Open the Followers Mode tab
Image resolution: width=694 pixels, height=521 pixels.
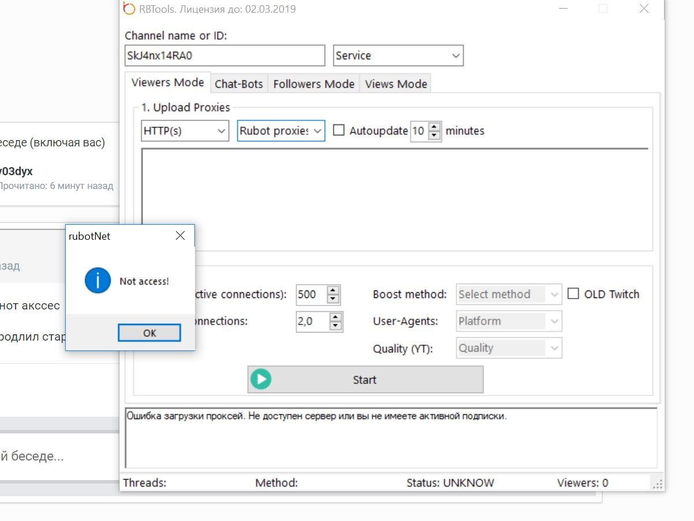(313, 84)
